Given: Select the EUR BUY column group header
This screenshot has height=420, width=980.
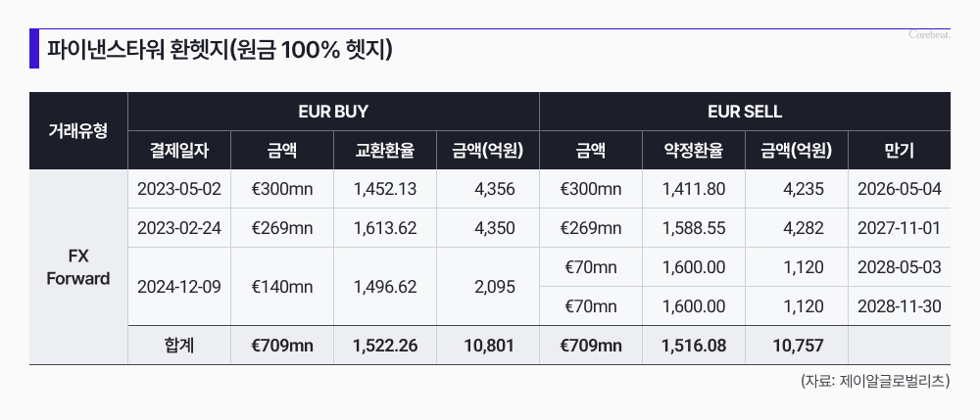Looking at the screenshot, I should 333,112.
